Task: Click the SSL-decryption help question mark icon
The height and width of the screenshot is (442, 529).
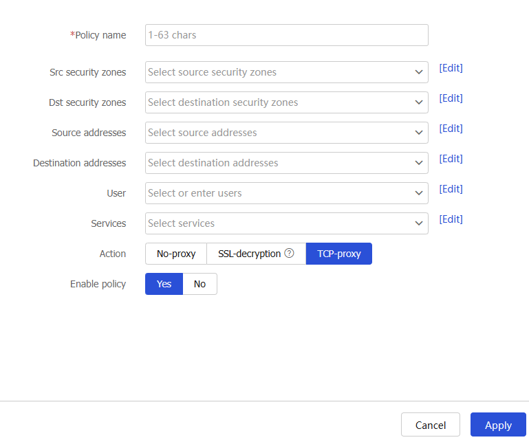Action: 290,254
